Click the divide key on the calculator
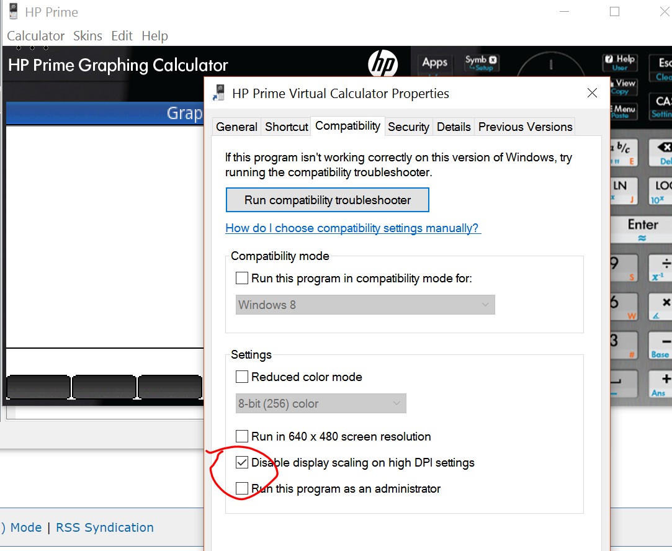The width and height of the screenshot is (672, 551). tap(660, 268)
